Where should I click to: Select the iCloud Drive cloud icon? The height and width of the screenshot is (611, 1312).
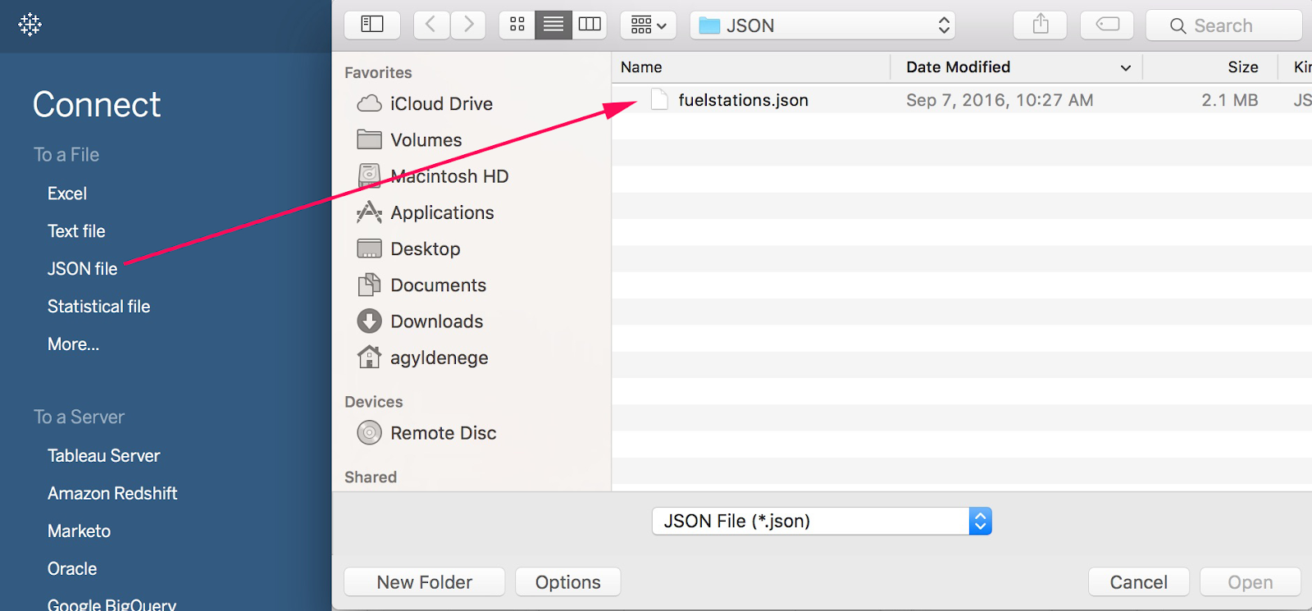(x=369, y=103)
